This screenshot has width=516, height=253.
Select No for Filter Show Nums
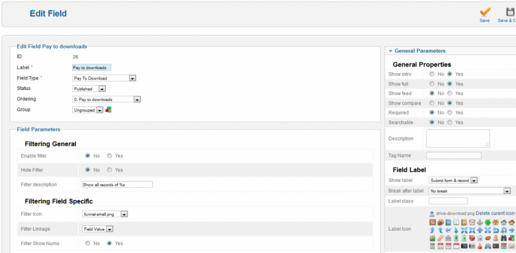tap(88, 243)
